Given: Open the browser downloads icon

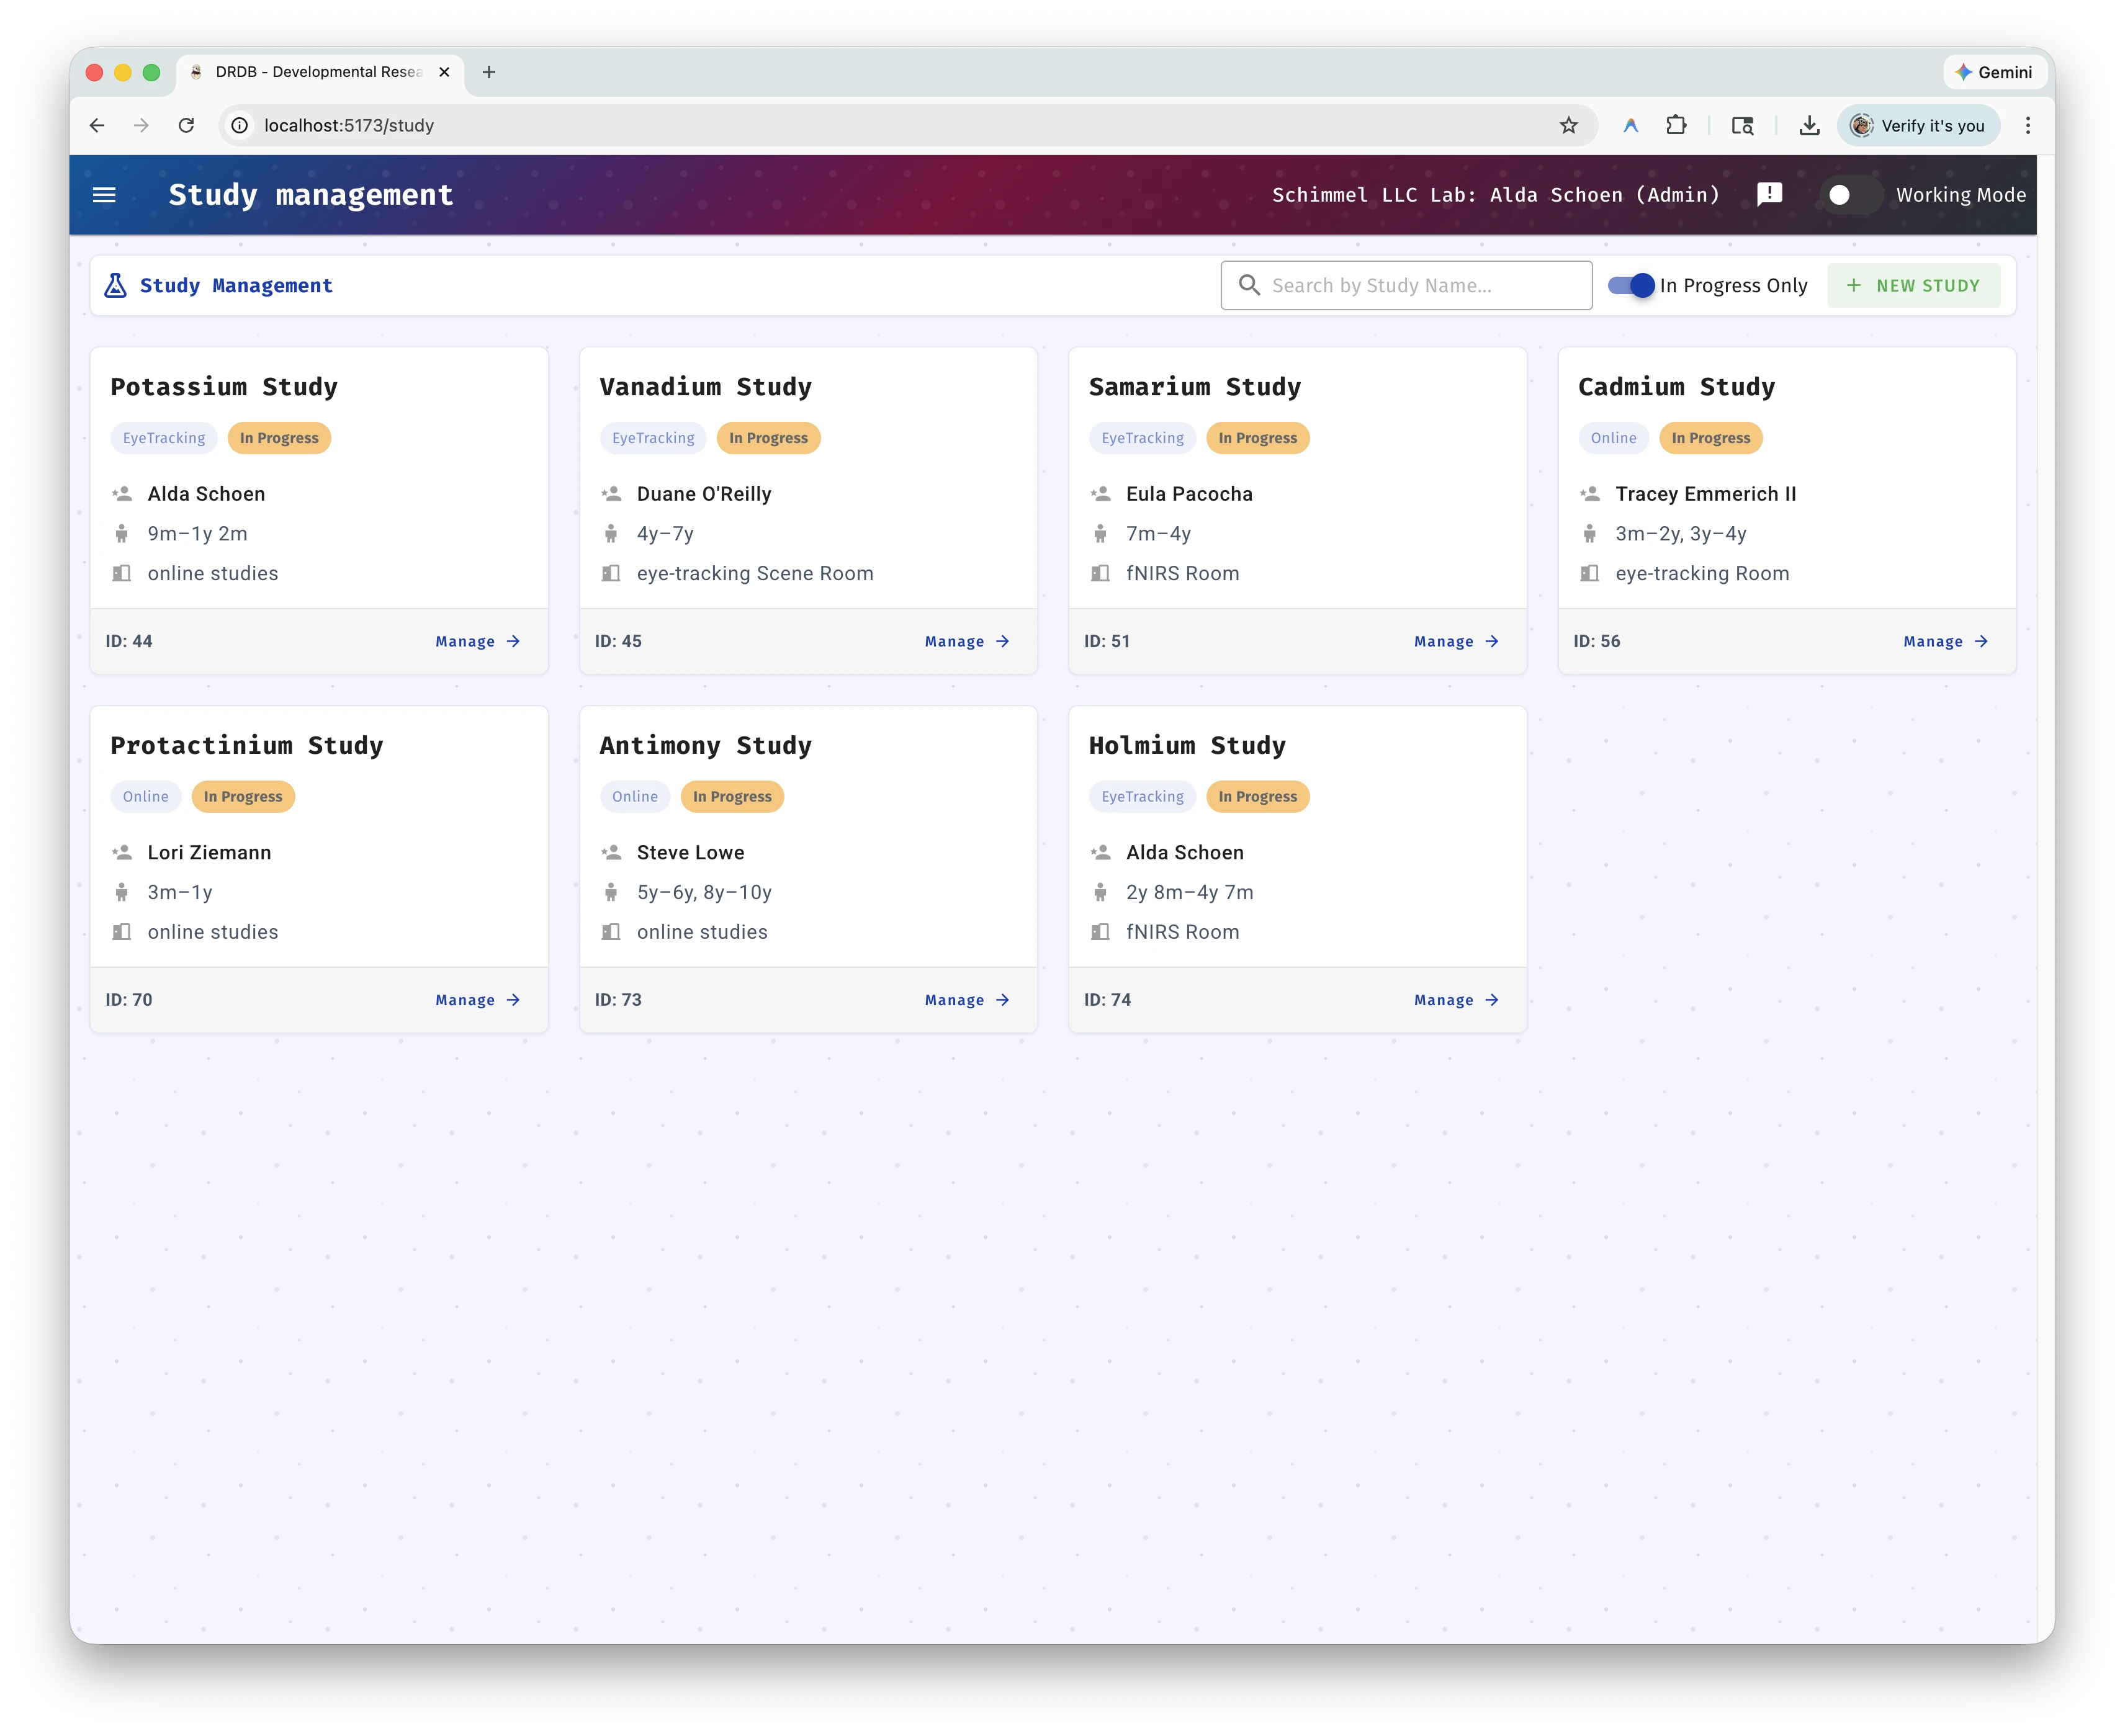Looking at the screenshot, I should (x=1809, y=125).
